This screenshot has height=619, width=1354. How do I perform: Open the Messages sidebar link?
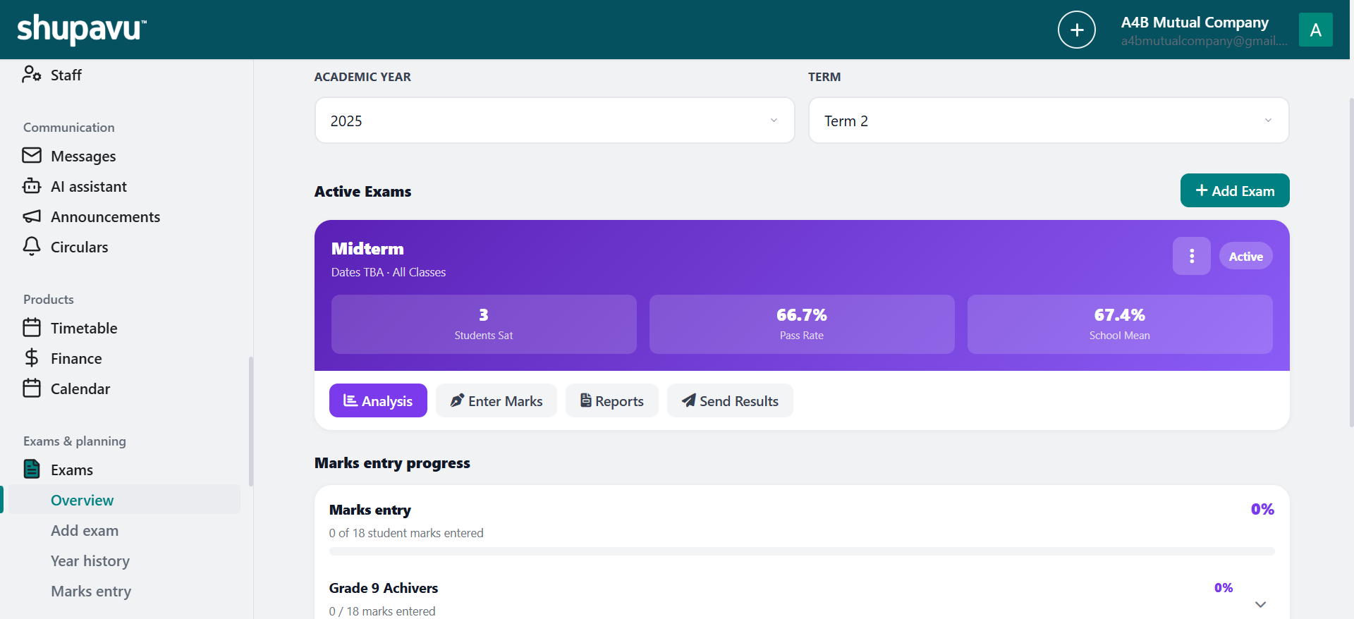pos(83,156)
